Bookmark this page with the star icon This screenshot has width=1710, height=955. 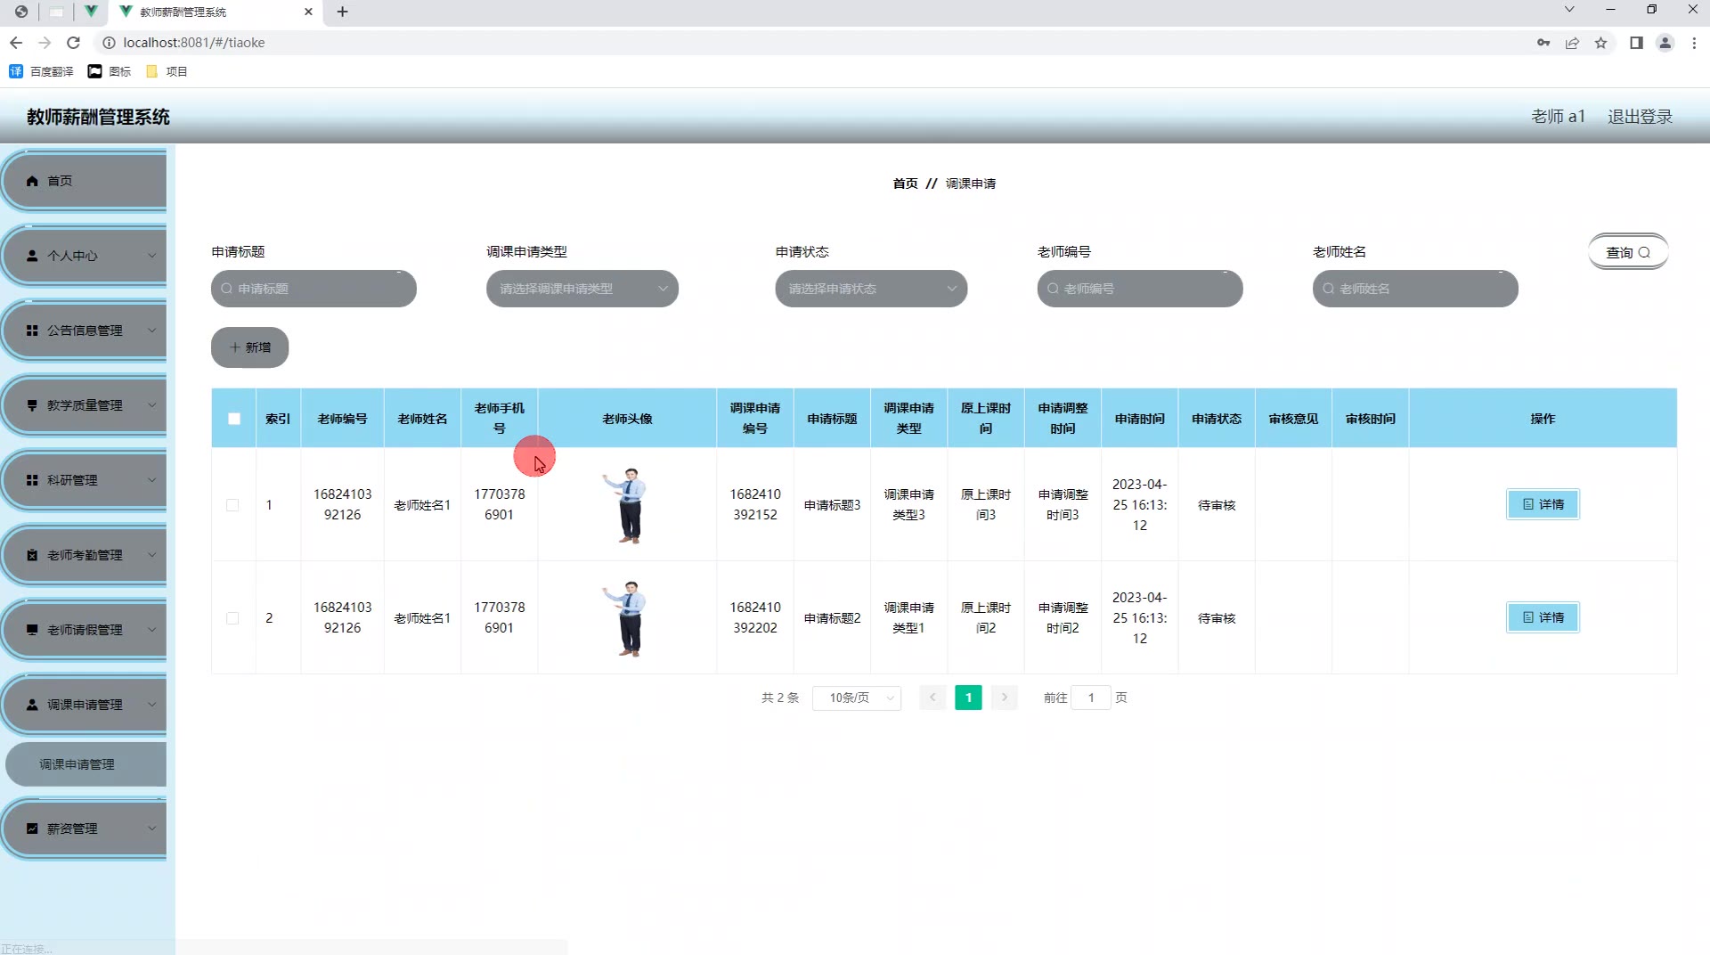[1600, 43]
